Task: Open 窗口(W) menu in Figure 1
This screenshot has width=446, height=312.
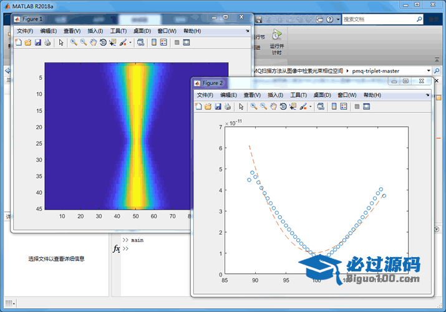Action: (x=167, y=31)
